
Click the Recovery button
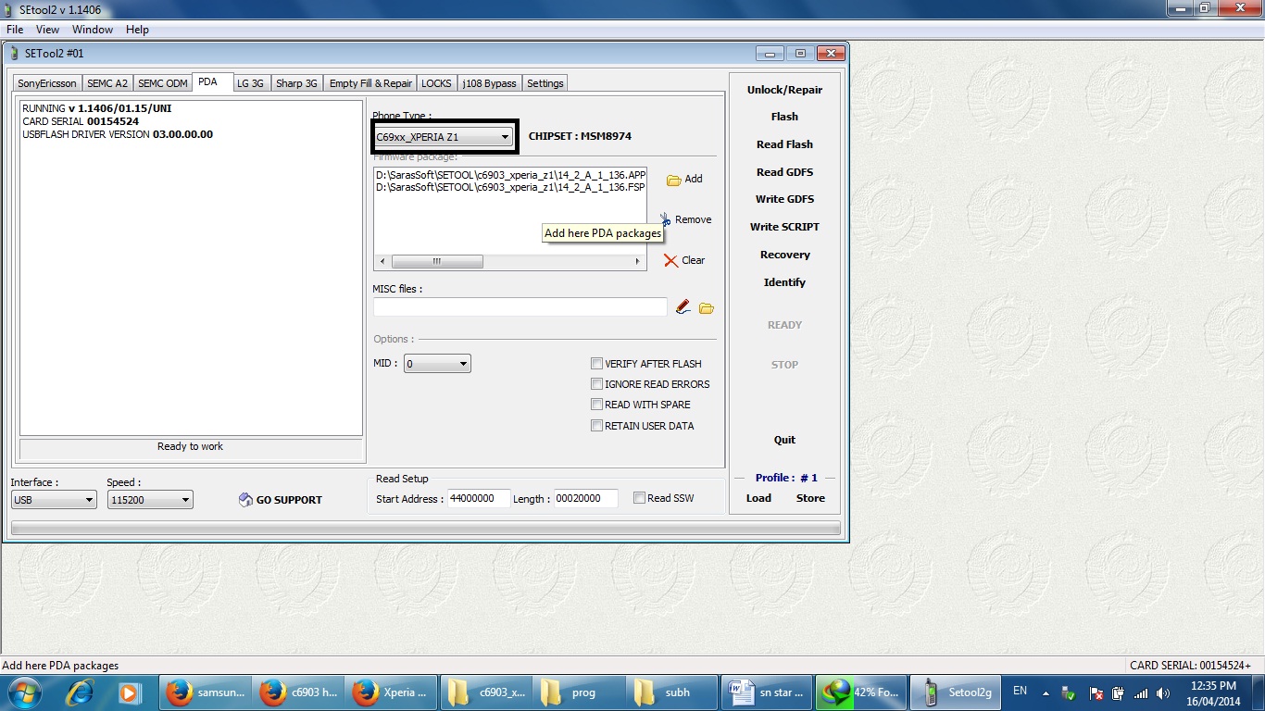click(784, 255)
